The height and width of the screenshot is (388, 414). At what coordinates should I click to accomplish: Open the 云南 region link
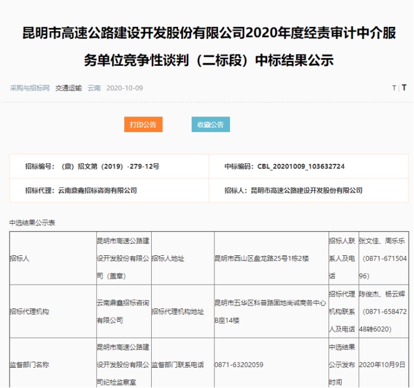[94, 88]
